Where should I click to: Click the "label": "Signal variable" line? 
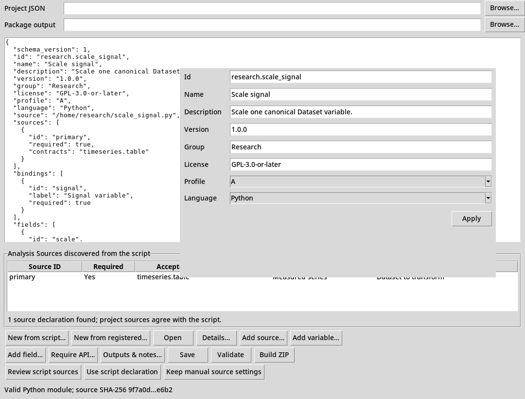(81, 195)
